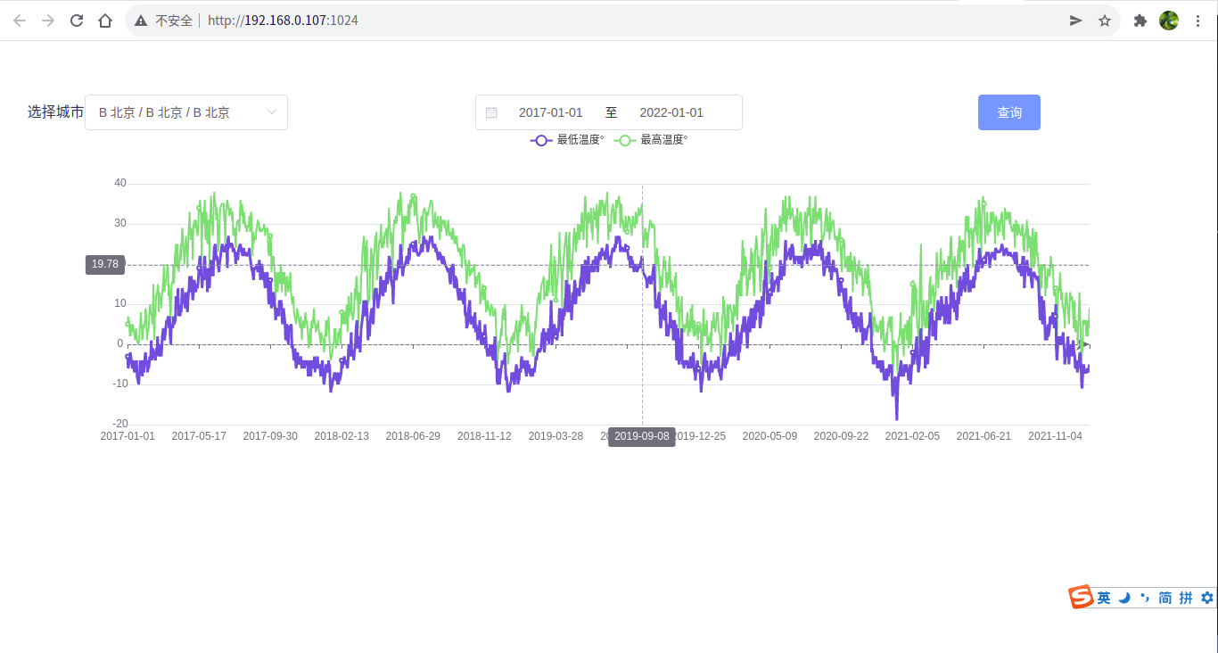Click the profile avatar in the toolbar
The height and width of the screenshot is (653, 1218).
[1169, 21]
